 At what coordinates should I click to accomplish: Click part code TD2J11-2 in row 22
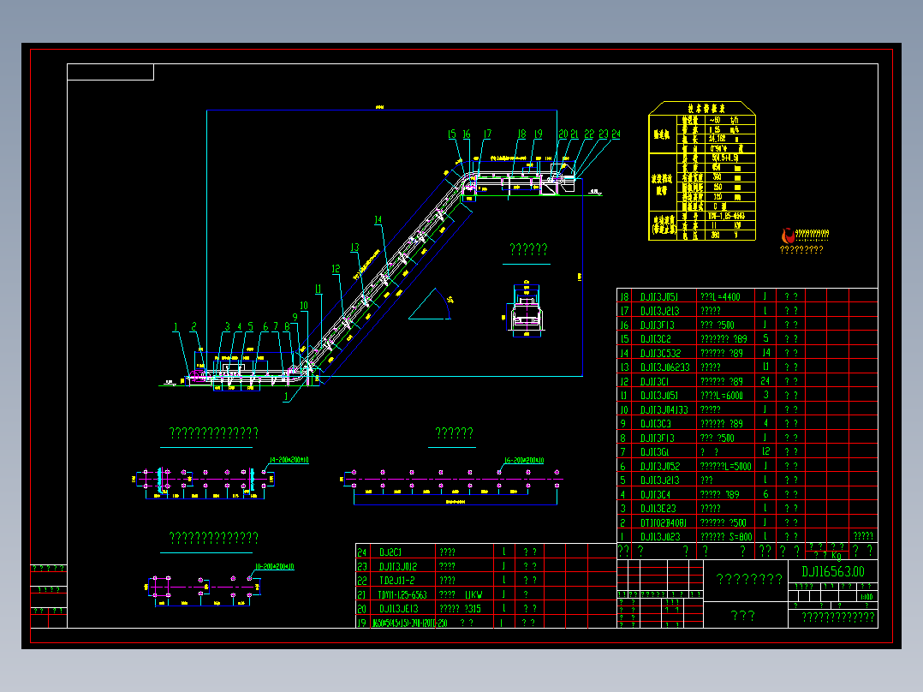396,580
